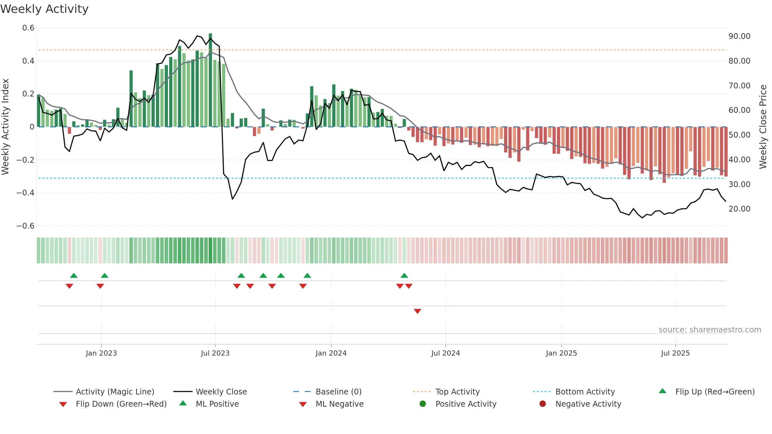Toggle the Weekly Close legend entry
The width and height of the screenshot is (772, 434).
pos(210,392)
